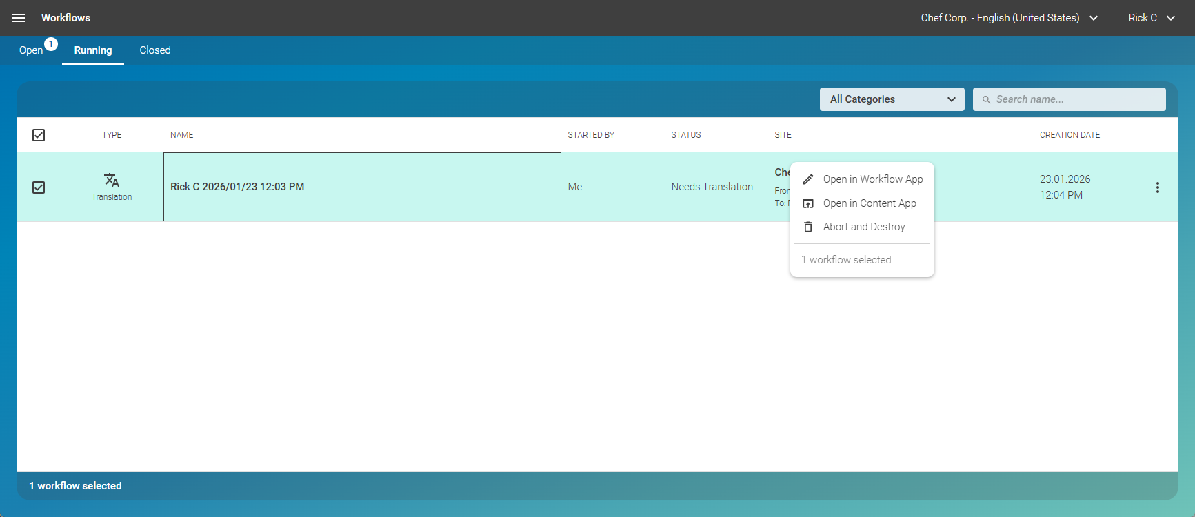Expand the All Categories dropdown
The image size is (1195, 517).
tap(892, 99)
